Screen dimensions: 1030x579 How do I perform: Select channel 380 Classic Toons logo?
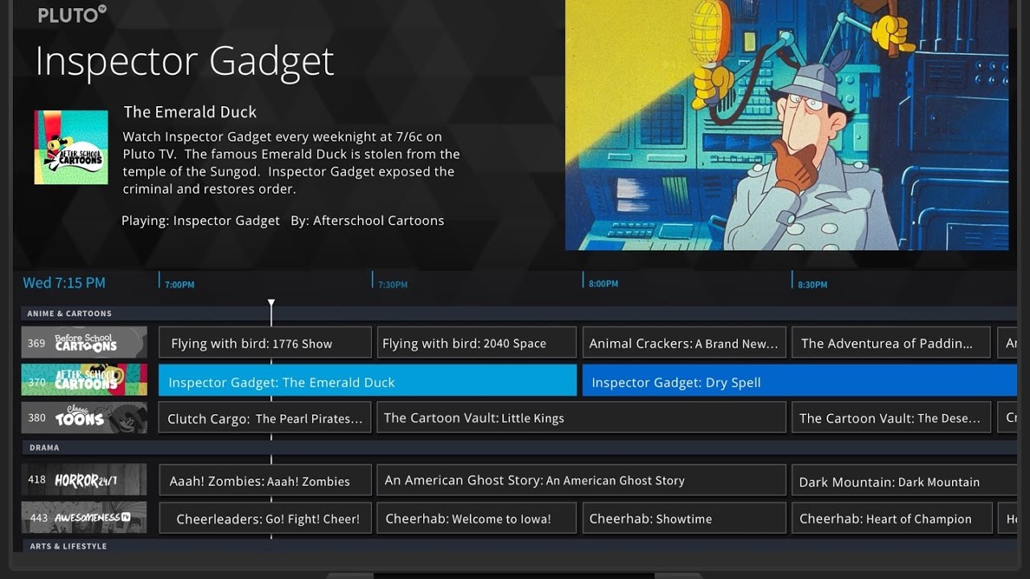(84, 418)
